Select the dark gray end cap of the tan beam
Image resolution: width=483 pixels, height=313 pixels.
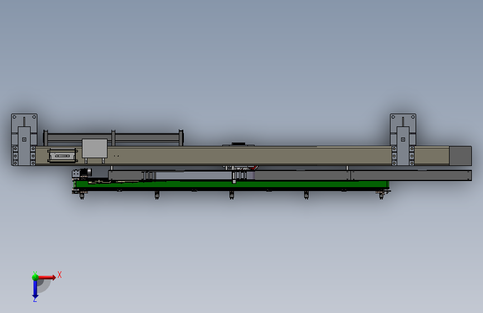(460, 156)
